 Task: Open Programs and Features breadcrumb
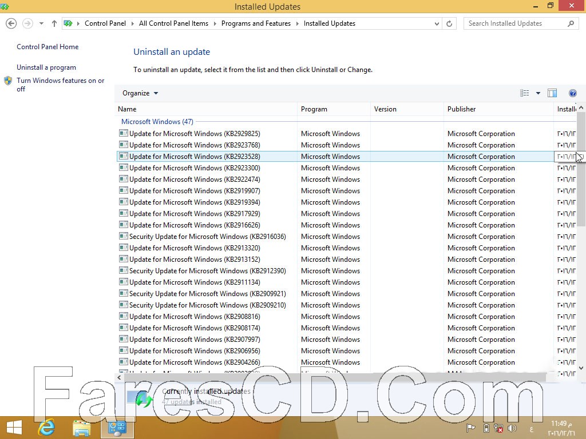256,23
